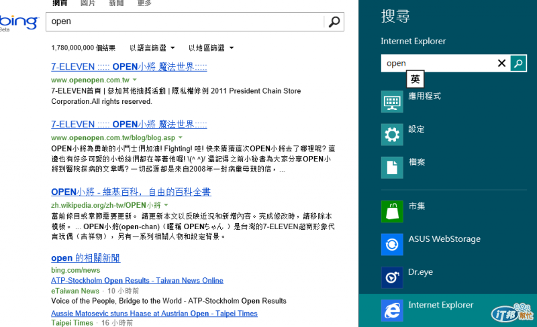Click the green www.openopen.com.tw URL
The height and width of the screenshot is (327, 537).
point(90,80)
